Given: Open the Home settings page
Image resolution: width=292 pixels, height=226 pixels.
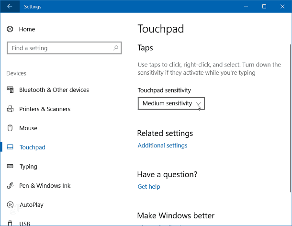Looking at the screenshot, I should (x=27, y=29).
